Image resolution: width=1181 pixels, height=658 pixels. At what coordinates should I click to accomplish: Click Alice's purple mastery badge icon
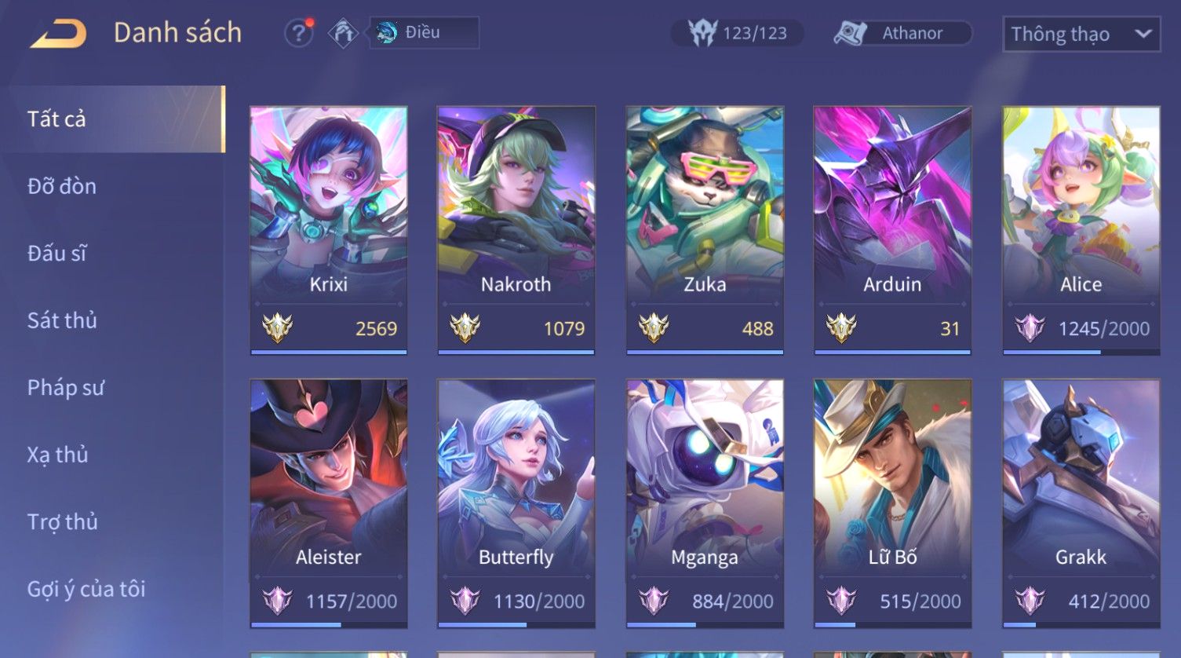coord(1030,328)
